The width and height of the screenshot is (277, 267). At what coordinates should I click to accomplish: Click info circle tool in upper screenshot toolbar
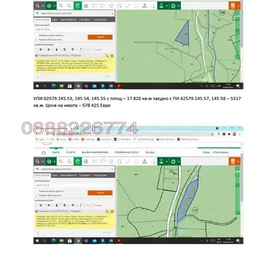(x=111, y=6)
